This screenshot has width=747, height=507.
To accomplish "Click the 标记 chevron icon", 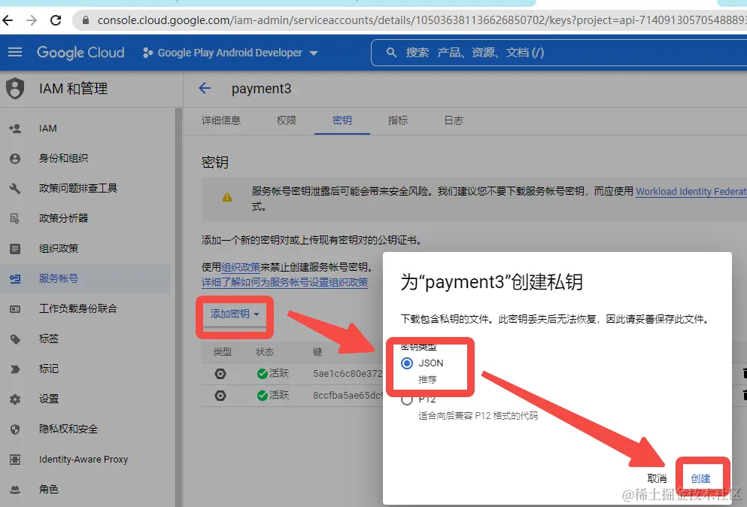I will [x=15, y=369].
